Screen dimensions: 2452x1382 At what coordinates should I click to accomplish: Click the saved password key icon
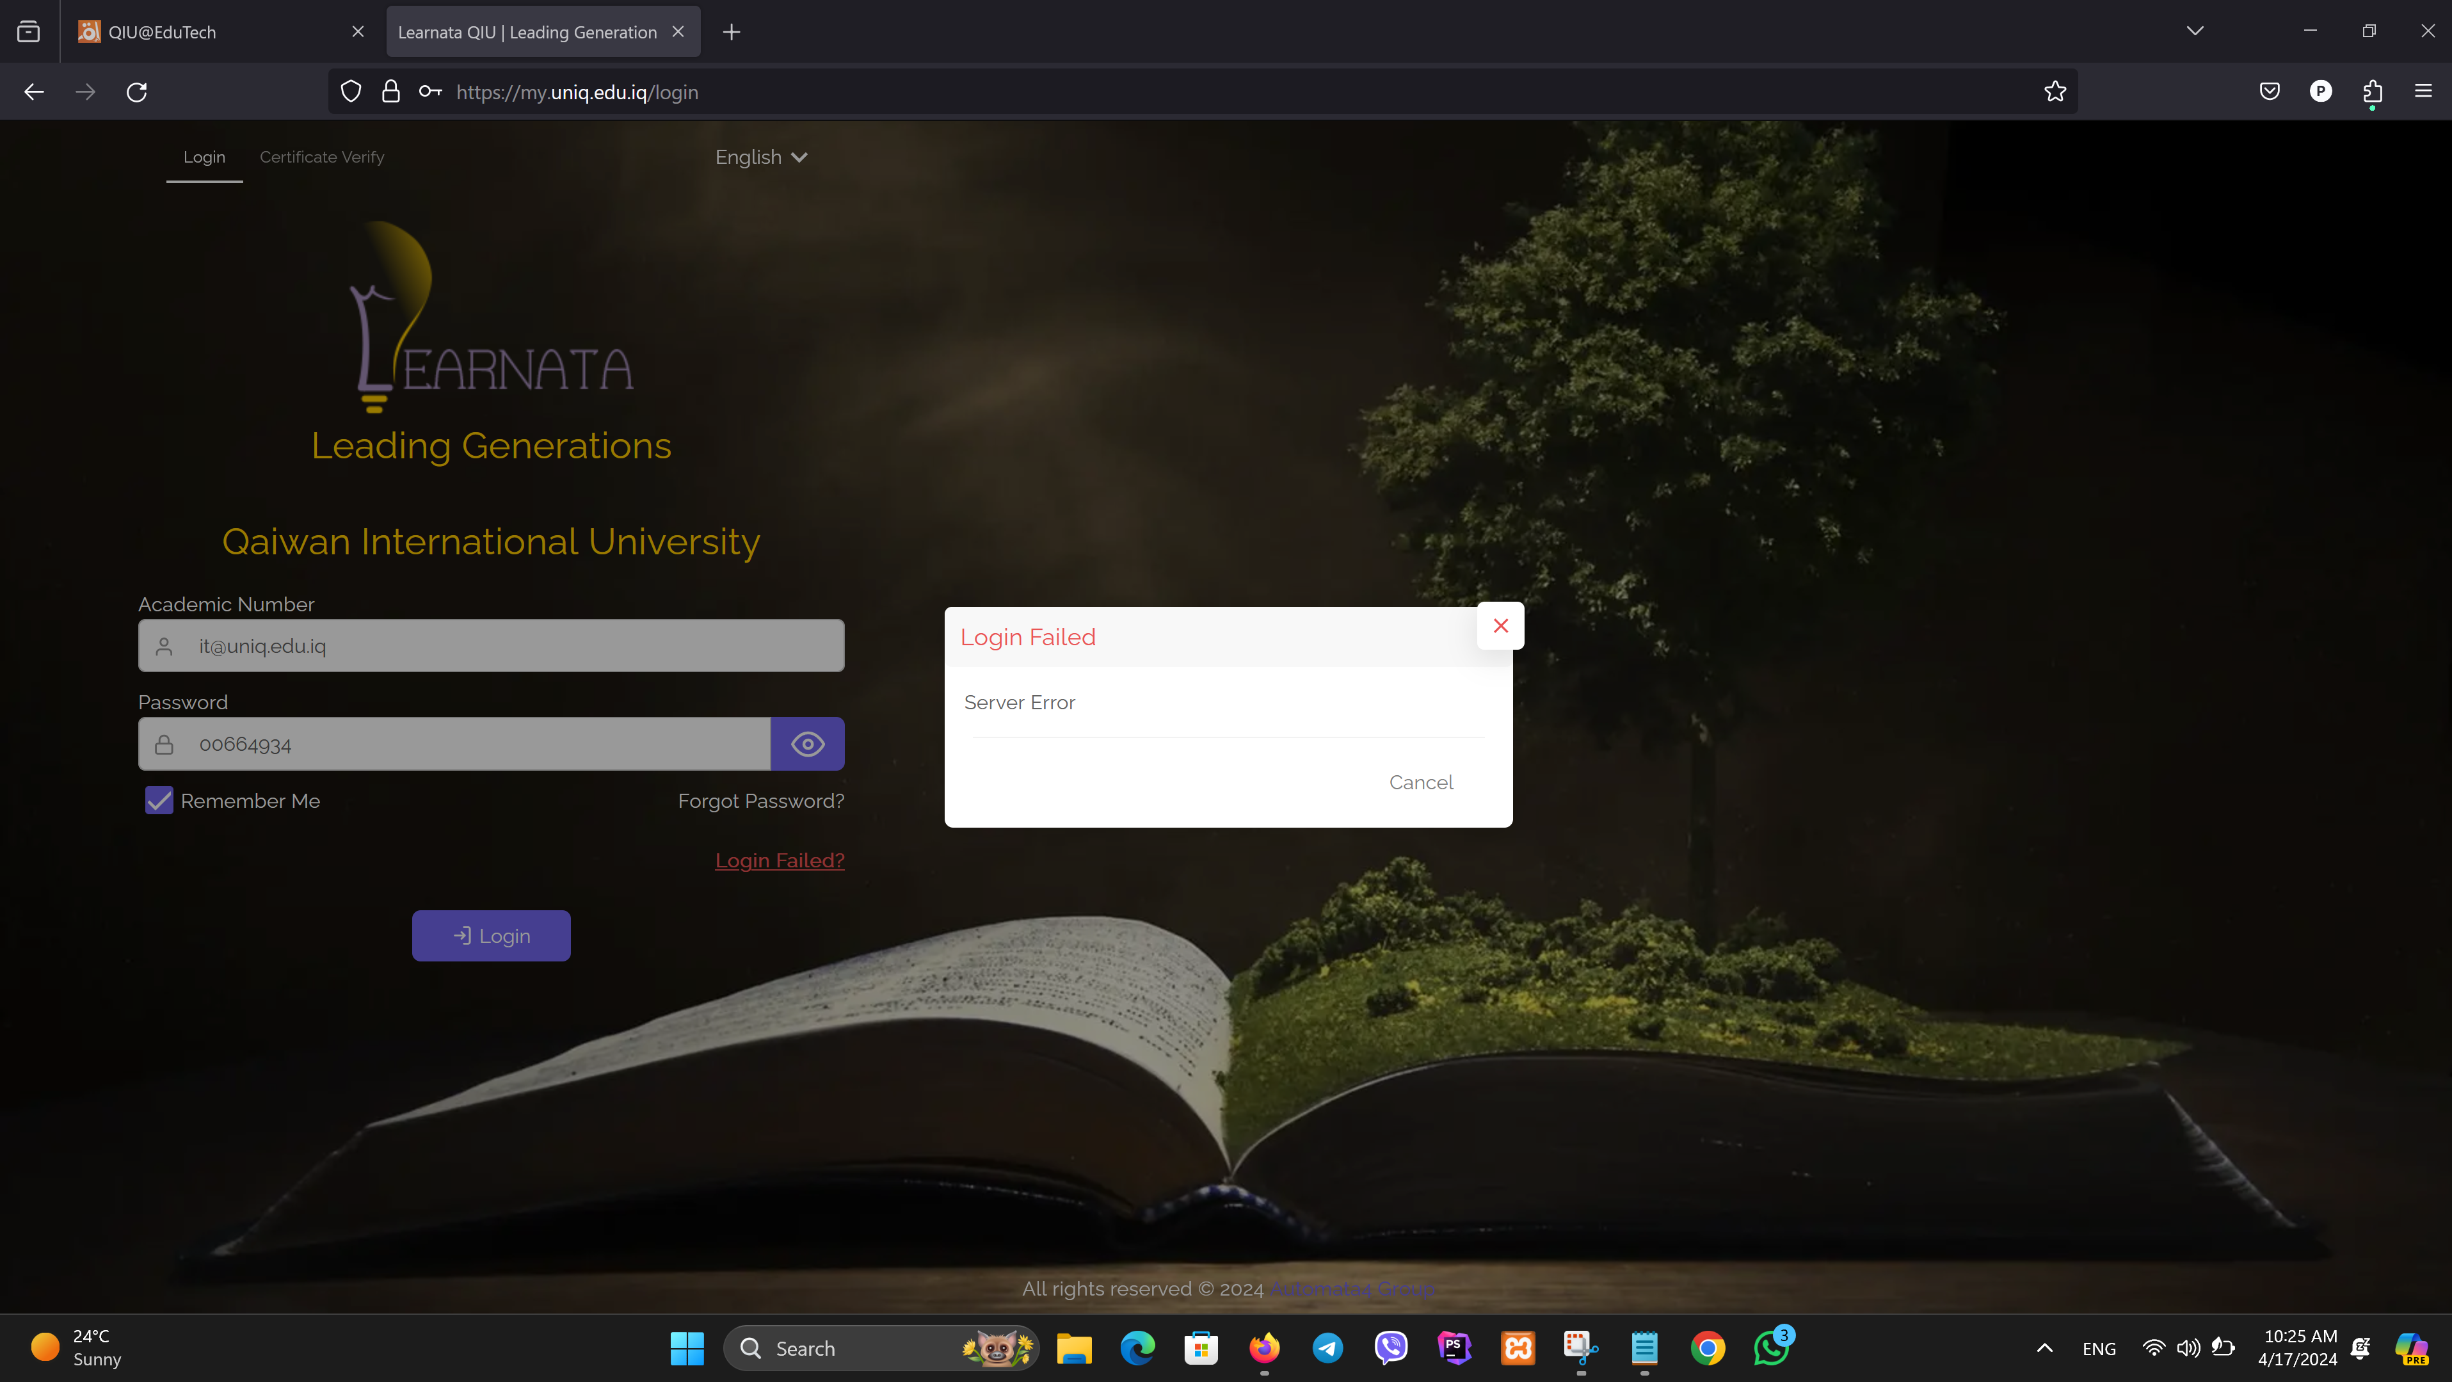(430, 92)
